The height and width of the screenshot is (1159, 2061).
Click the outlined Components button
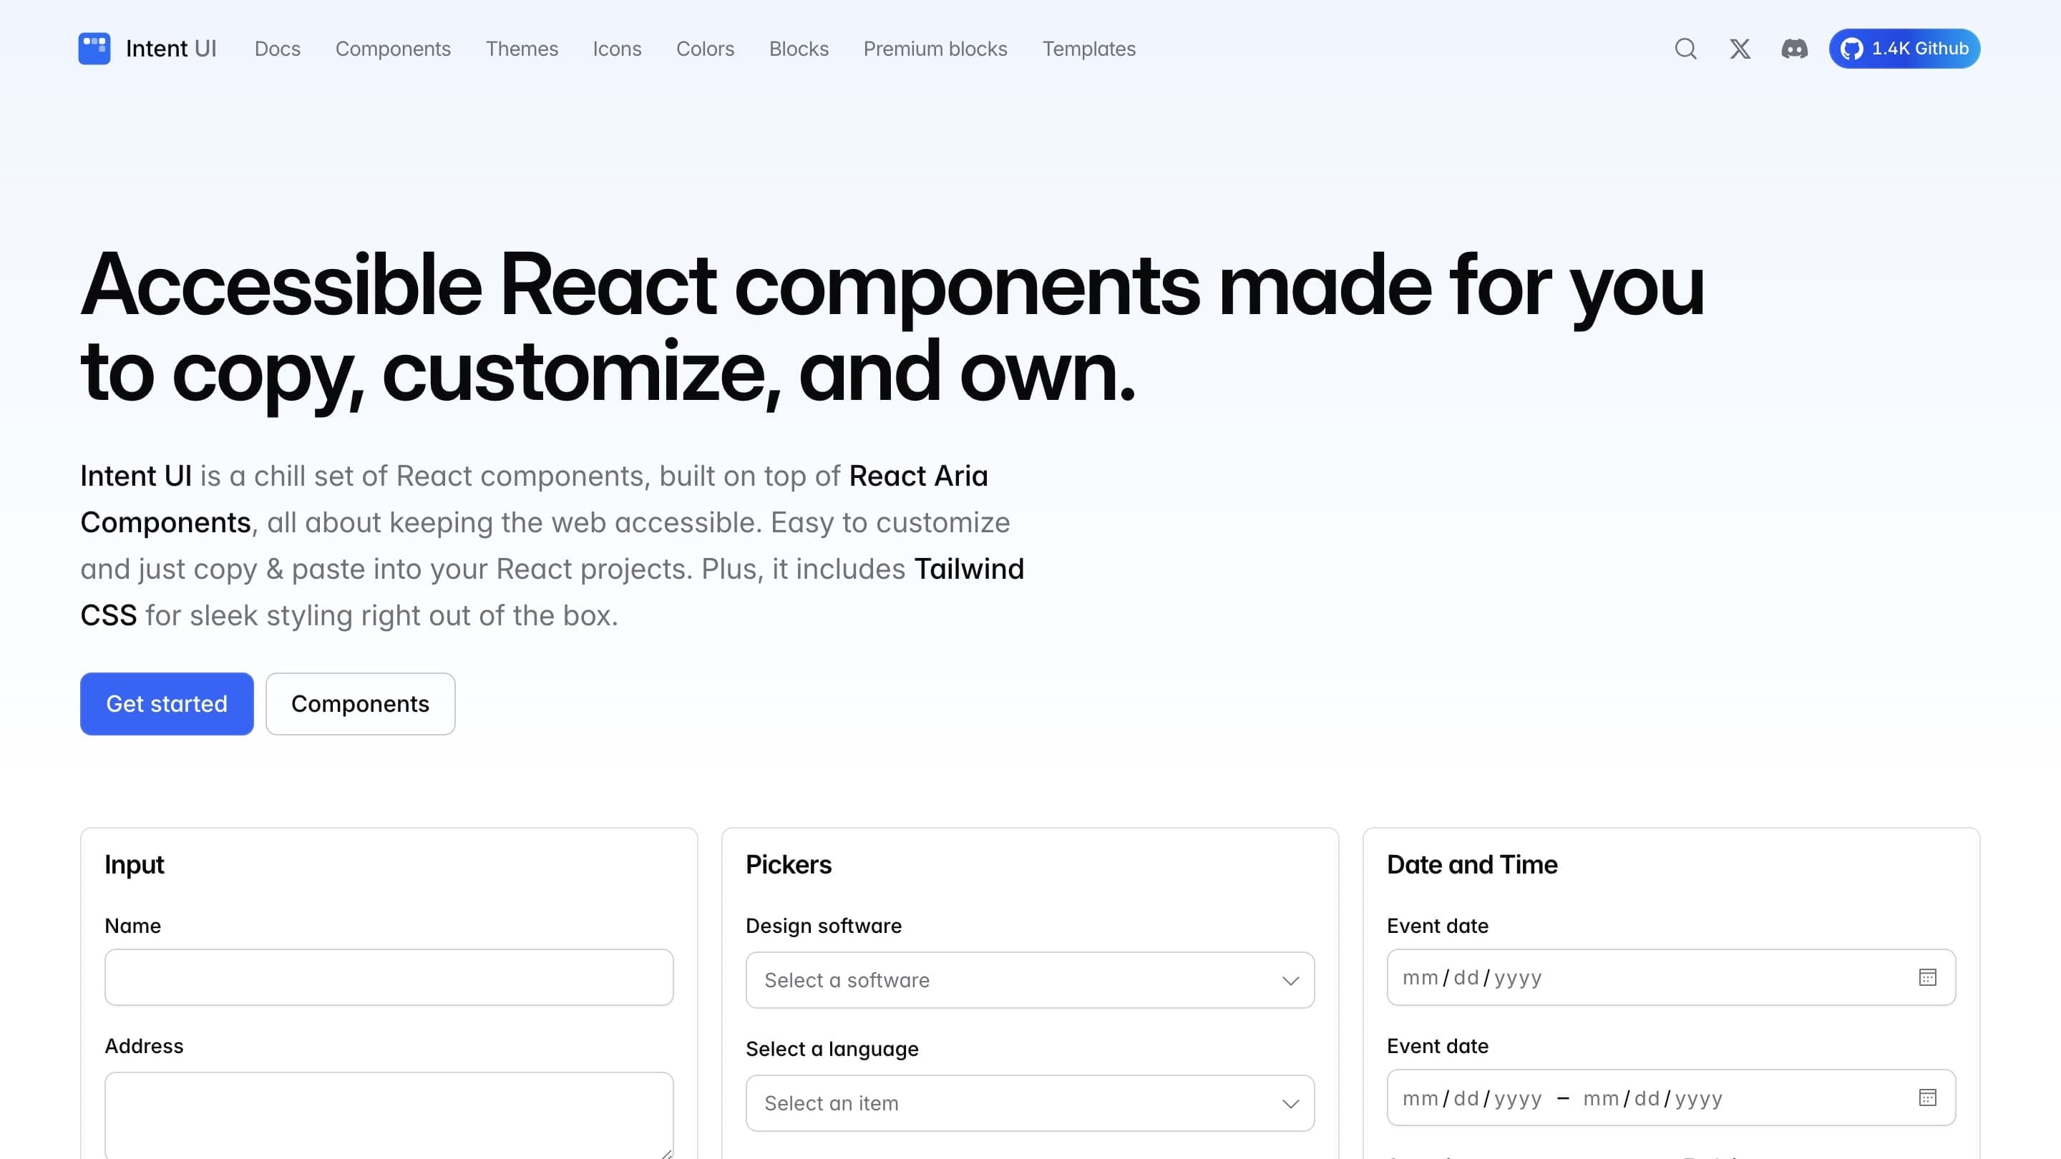(360, 704)
